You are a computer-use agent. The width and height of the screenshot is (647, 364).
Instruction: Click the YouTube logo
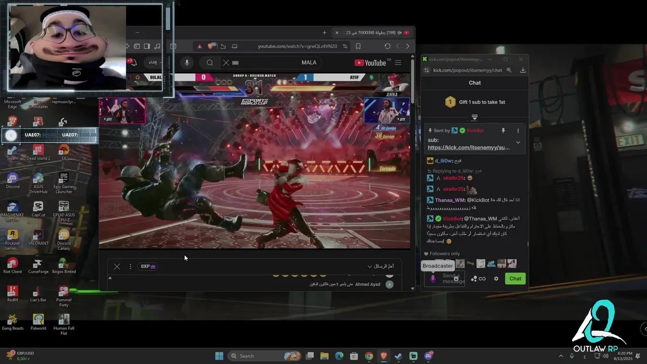click(x=370, y=63)
